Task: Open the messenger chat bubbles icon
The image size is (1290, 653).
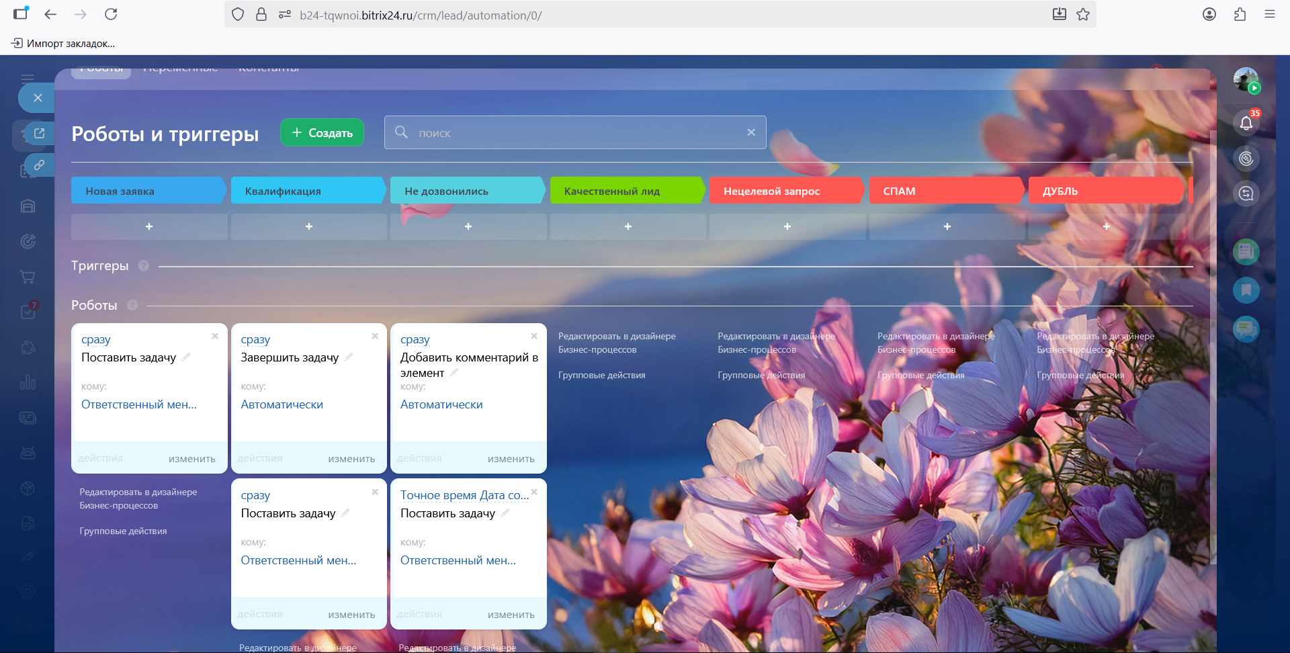Action: point(1246,329)
